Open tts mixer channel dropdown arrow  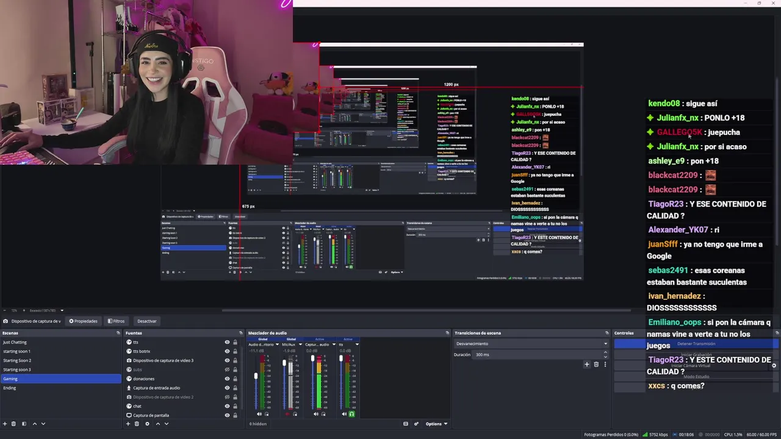click(357, 344)
